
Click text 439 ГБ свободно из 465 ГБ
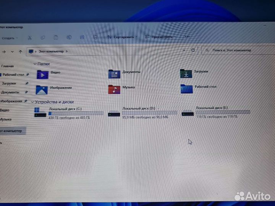pyautogui.click(x=69, y=118)
